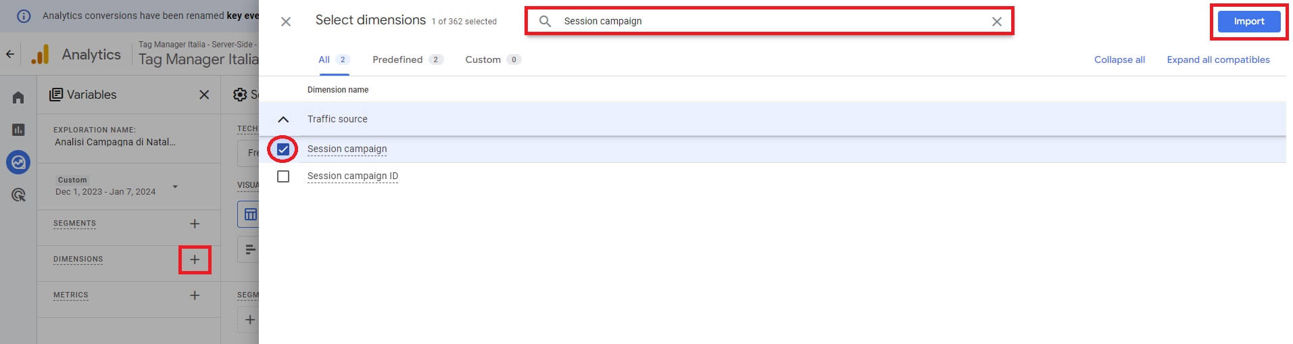The width and height of the screenshot is (1293, 344).
Task: Open the Advertising icon in sidebar
Action: tap(18, 195)
